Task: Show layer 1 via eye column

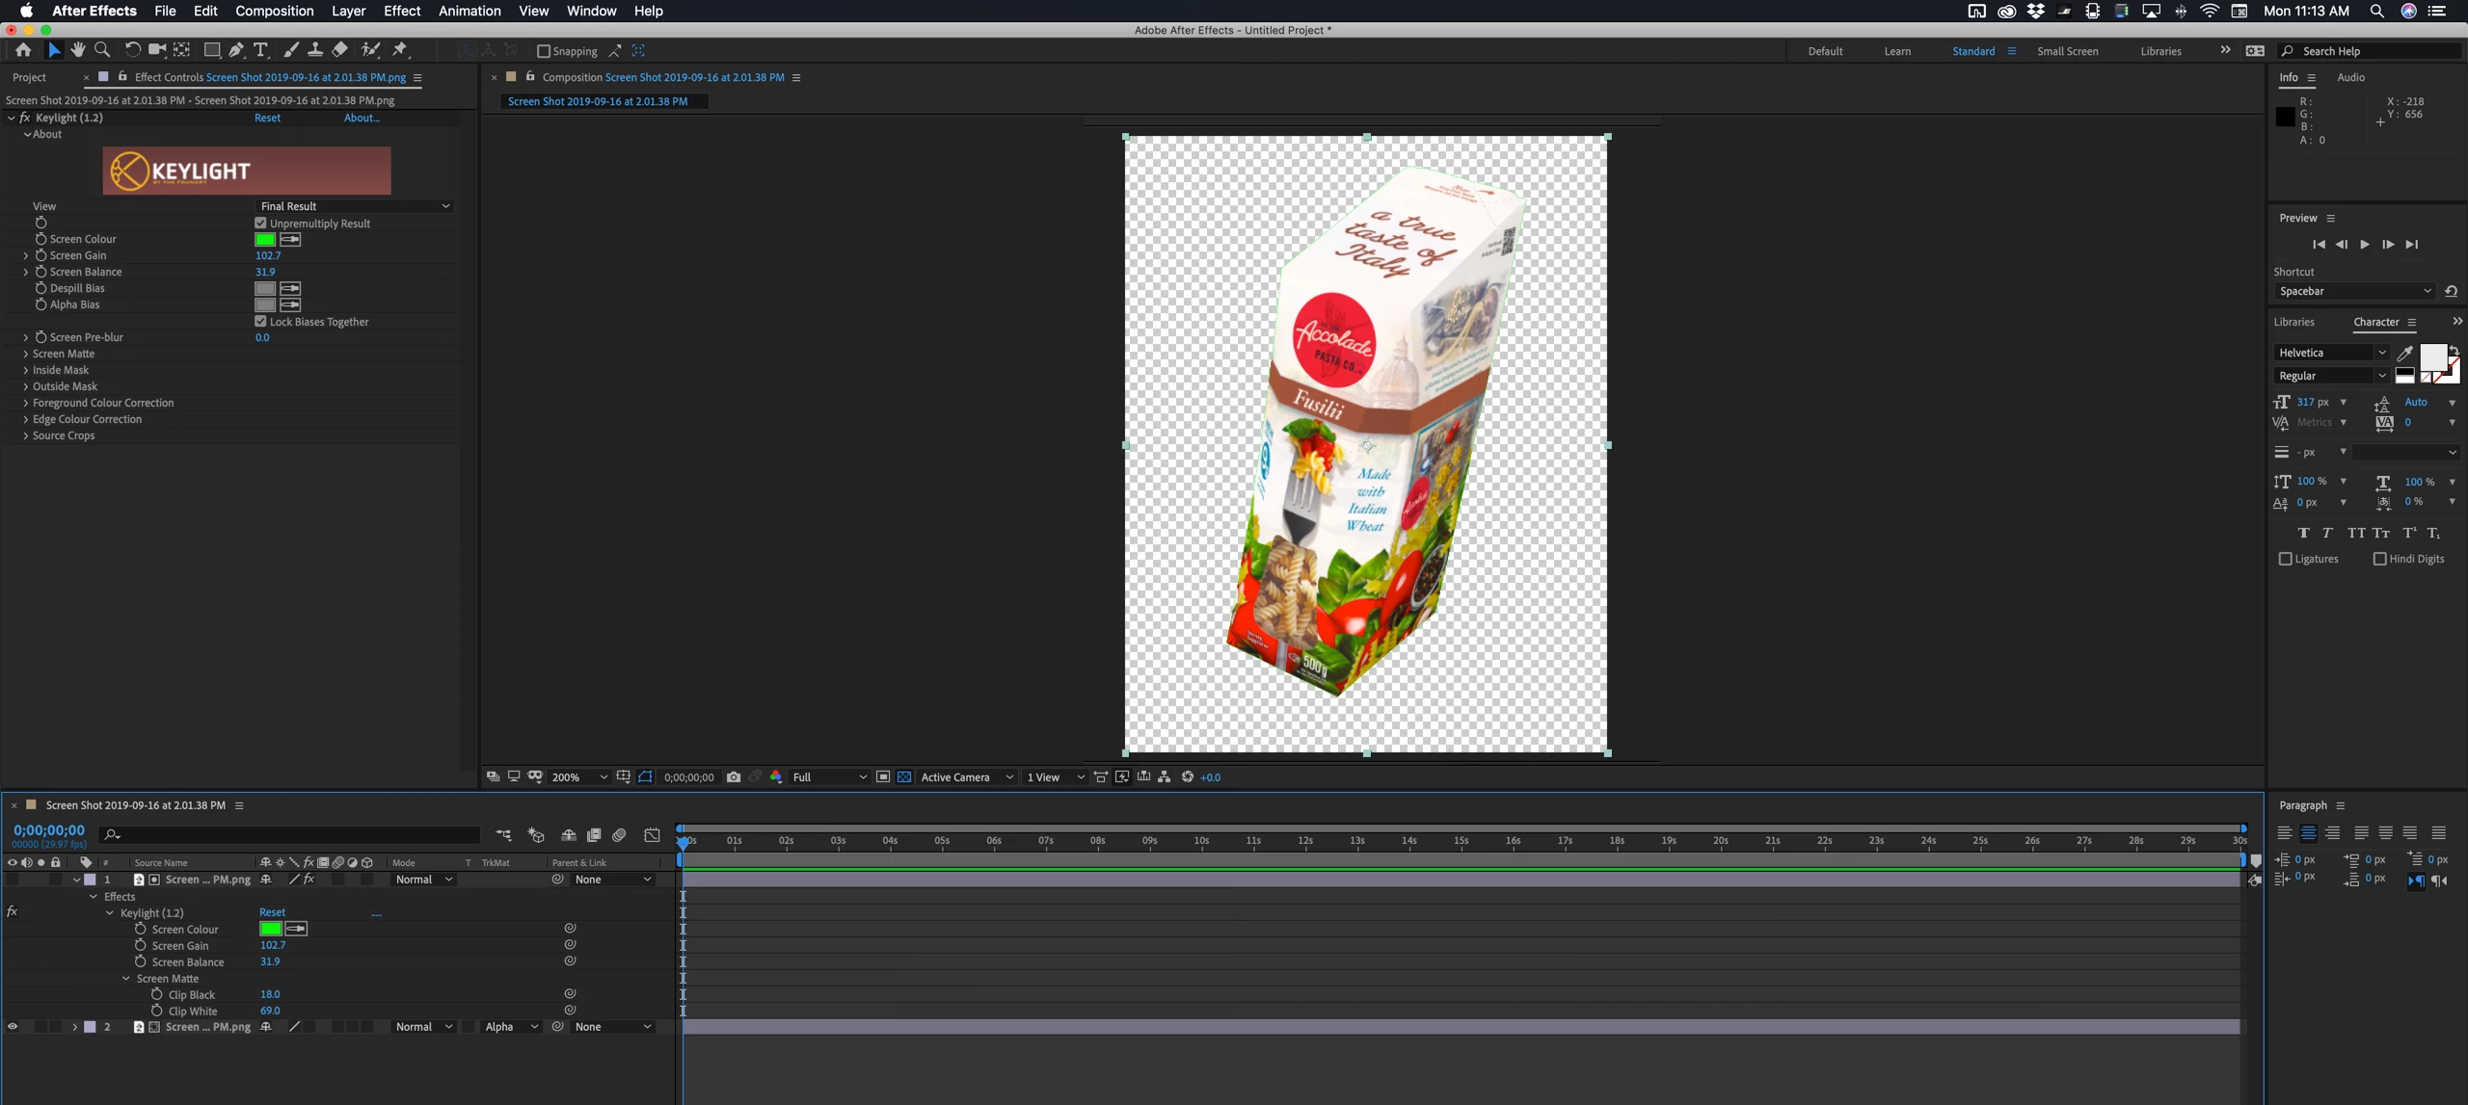Action: coord(13,880)
